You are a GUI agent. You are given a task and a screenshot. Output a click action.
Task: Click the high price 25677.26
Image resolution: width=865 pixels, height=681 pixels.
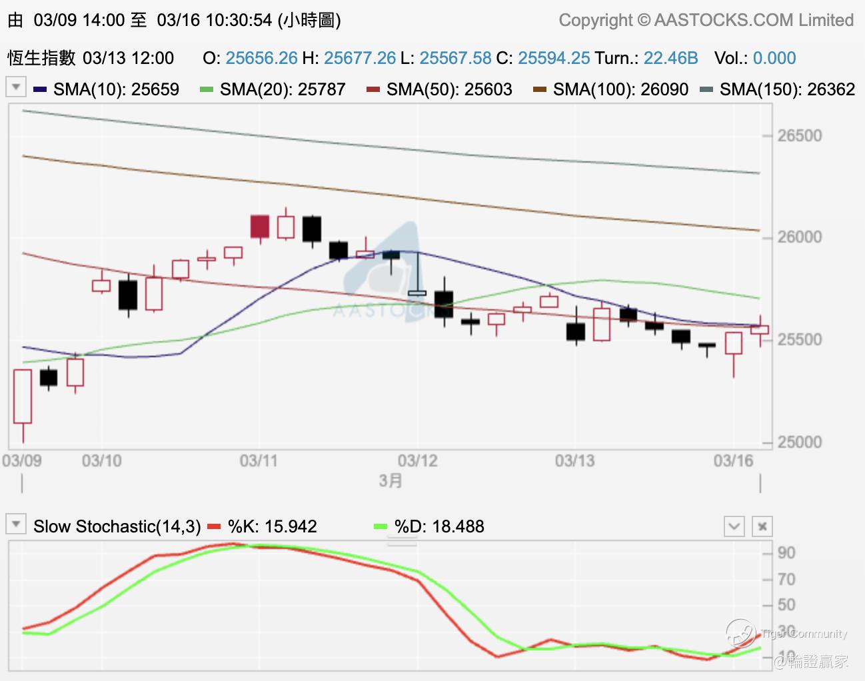[x=360, y=58]
